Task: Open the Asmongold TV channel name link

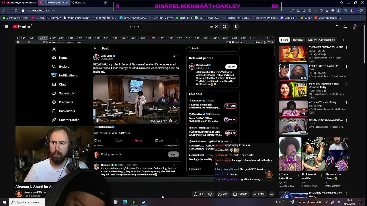Action: coord(33,193)
